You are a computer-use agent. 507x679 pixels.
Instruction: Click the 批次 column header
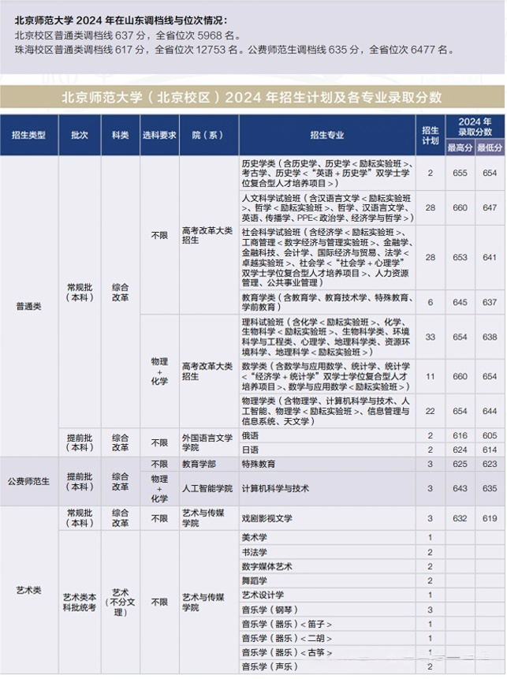[80, 135]
